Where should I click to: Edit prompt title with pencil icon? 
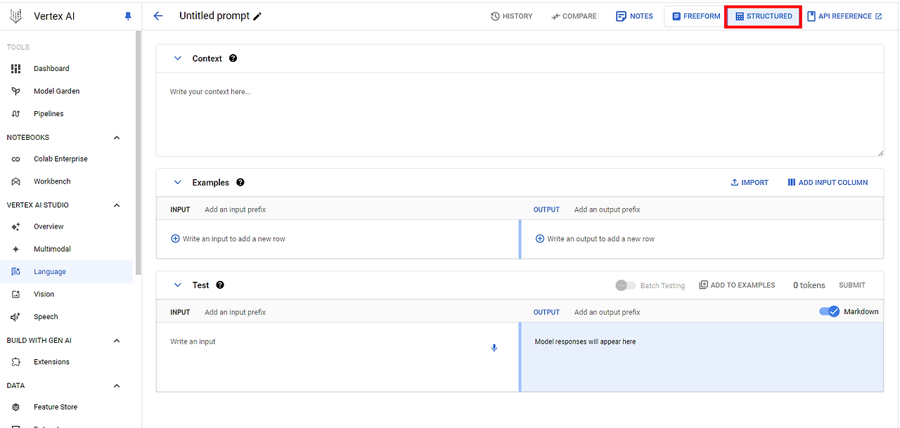257,16
